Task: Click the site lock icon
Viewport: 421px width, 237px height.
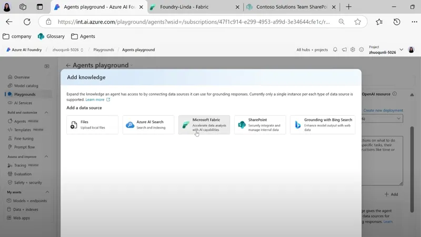Action: pos(48,22)
